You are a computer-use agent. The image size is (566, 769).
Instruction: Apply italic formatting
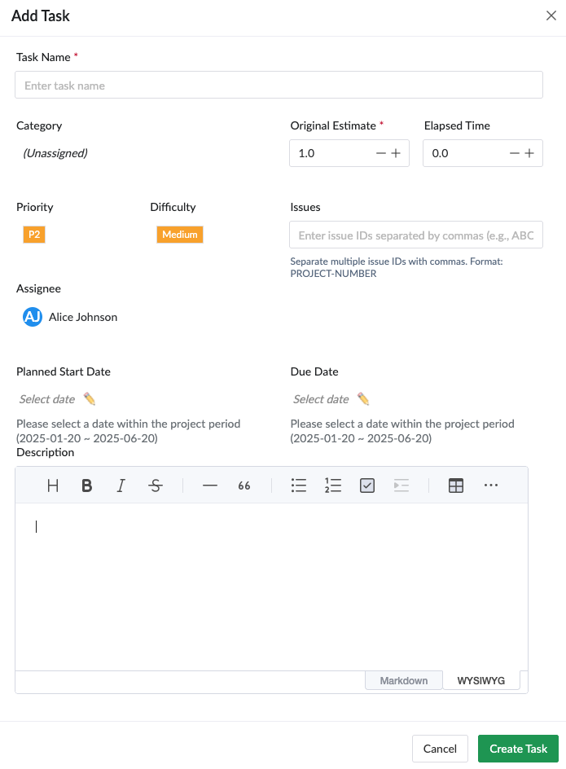pos(121,486)
